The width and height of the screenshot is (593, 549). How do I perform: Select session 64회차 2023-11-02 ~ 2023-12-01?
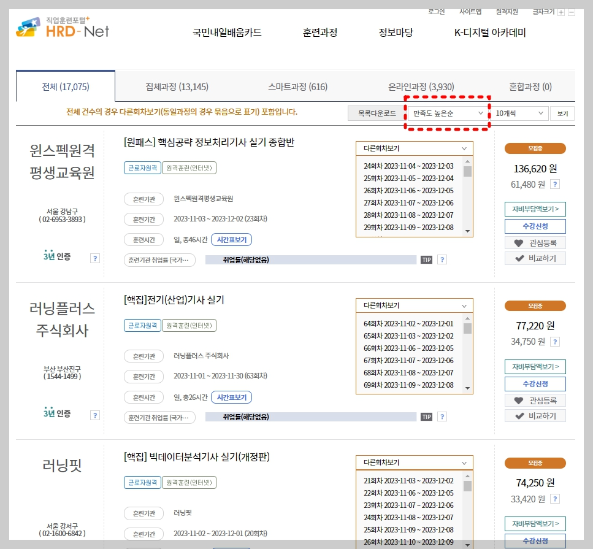[409, 324]
